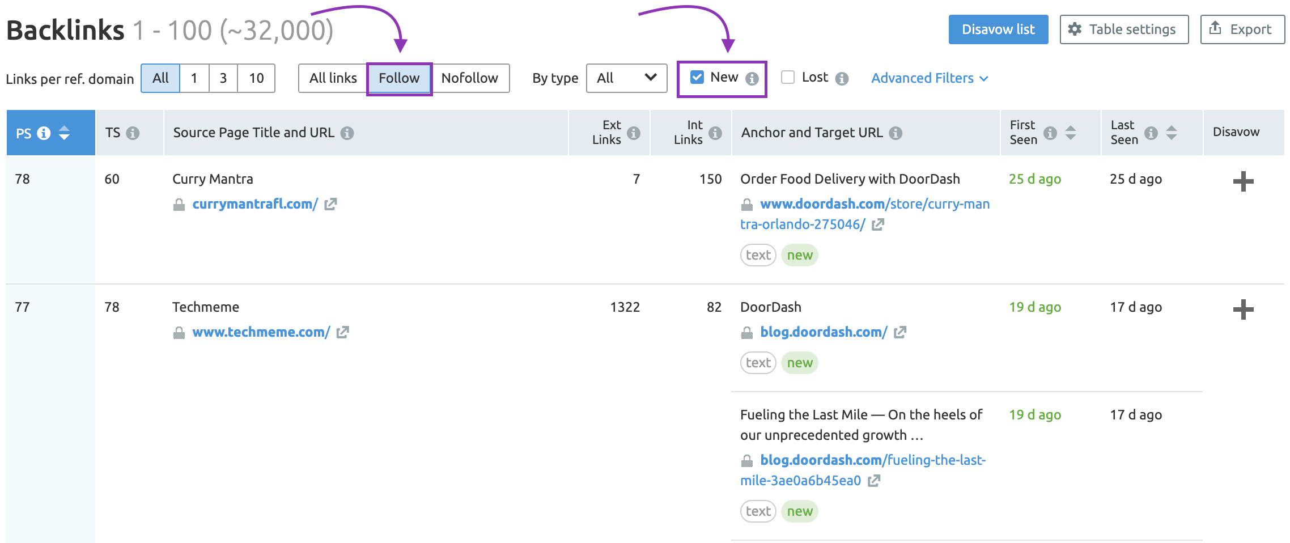Open Source Page Title and URL info icon
Image resolution: width=1290 pixels, height=543 pixels.
click(x=347, y=133)
